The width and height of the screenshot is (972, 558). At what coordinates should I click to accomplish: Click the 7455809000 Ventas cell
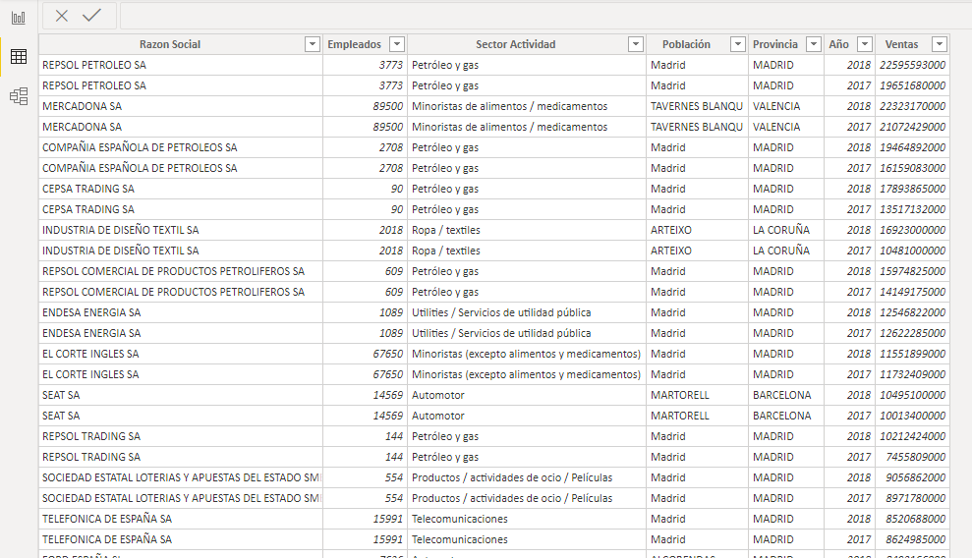pos(912,457)
